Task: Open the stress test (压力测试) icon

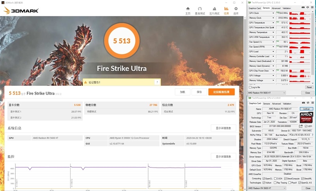Action: [213, 10]
